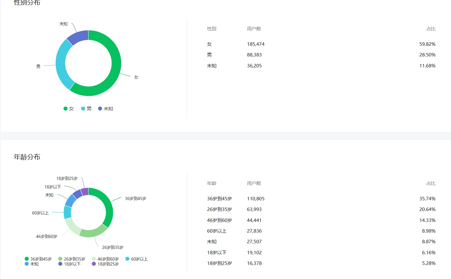Click the 用户数 header in age table
This screenshot has height=279, width=451.
(x=254, y=183)
